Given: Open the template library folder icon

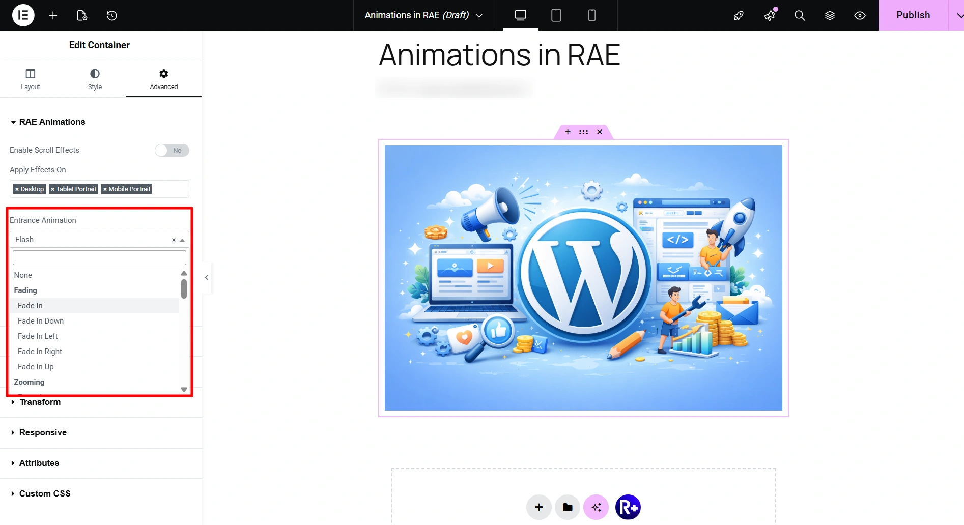Looking at the screenshot, I should pos(568,507).
